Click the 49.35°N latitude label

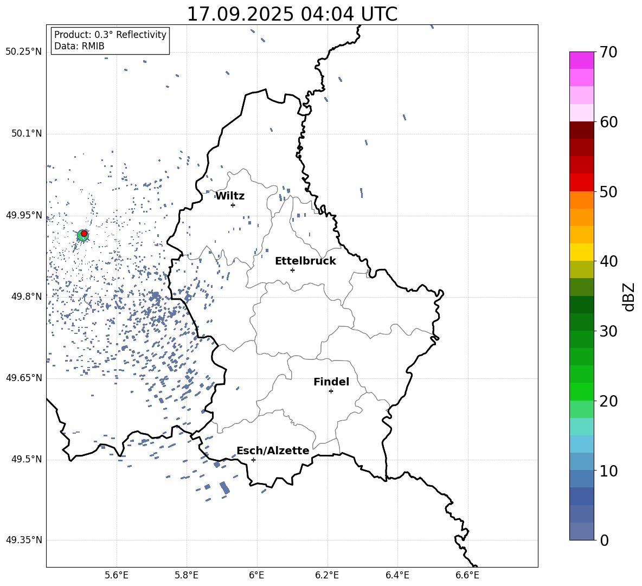click(24, 540)
